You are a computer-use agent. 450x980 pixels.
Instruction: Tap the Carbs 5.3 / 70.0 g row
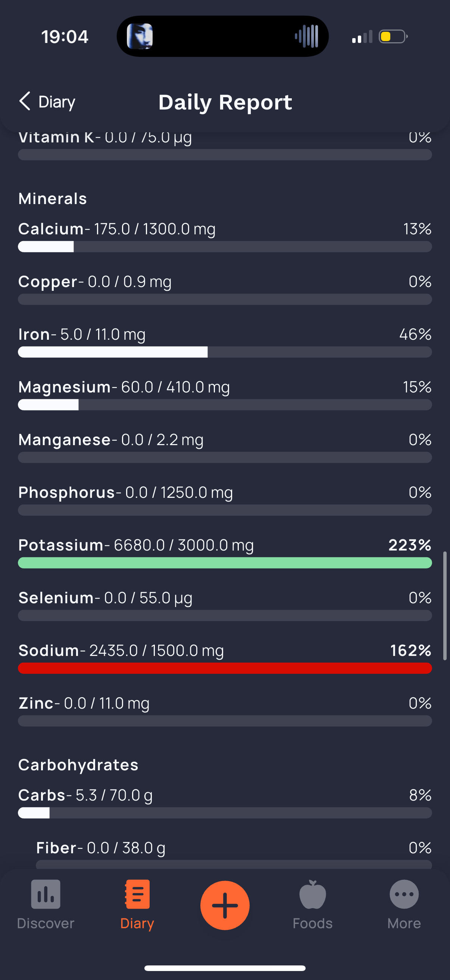[225, 803]
